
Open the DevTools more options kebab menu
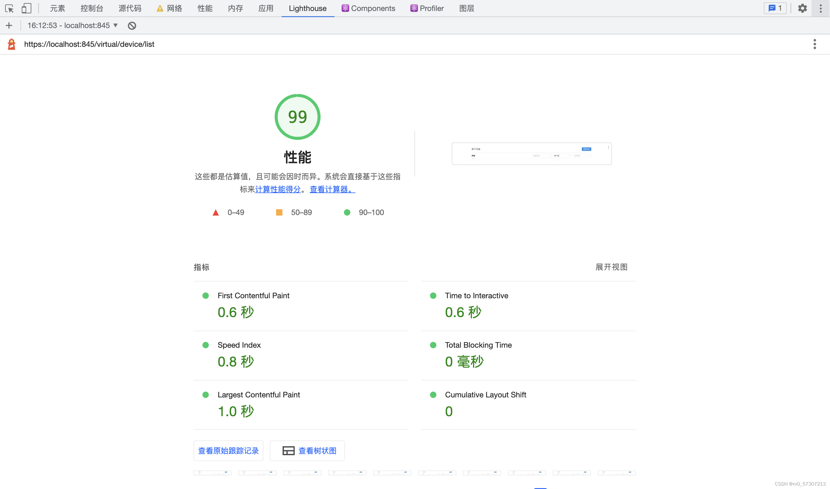[x=820, y=8]
